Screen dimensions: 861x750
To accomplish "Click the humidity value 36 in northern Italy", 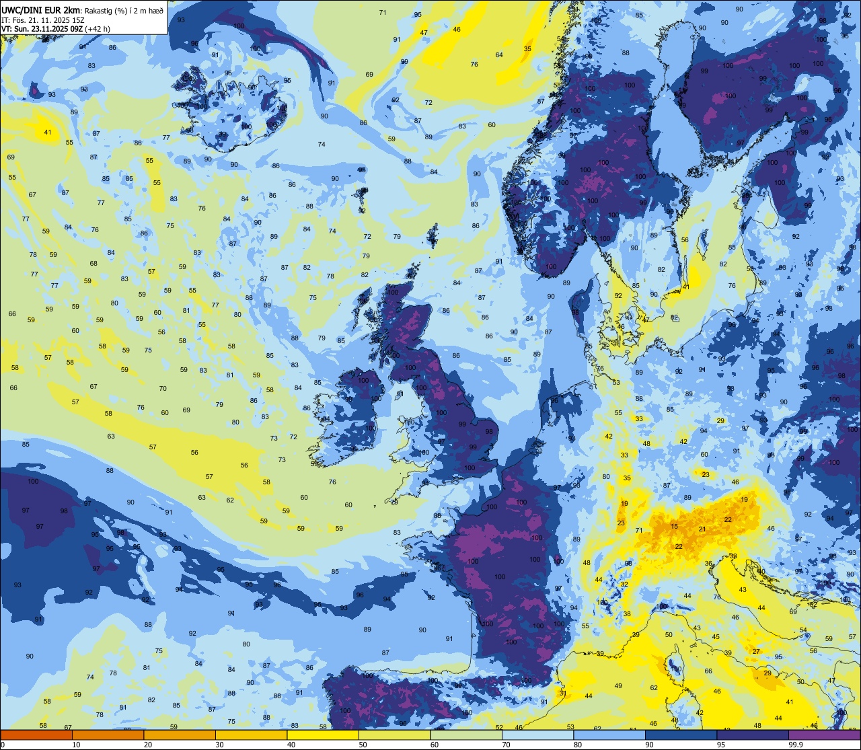I will [708, 563].
